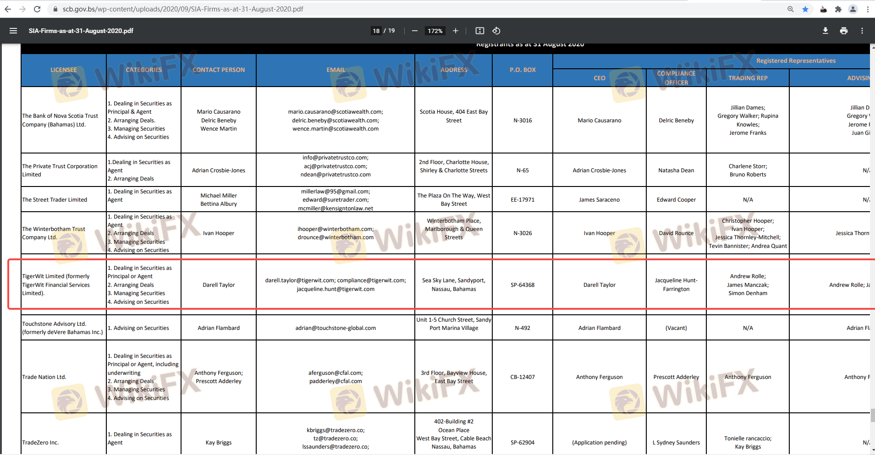Click the 172% zoom level field
This screenshot has height=455, width=875.
[x=435, y=31]
